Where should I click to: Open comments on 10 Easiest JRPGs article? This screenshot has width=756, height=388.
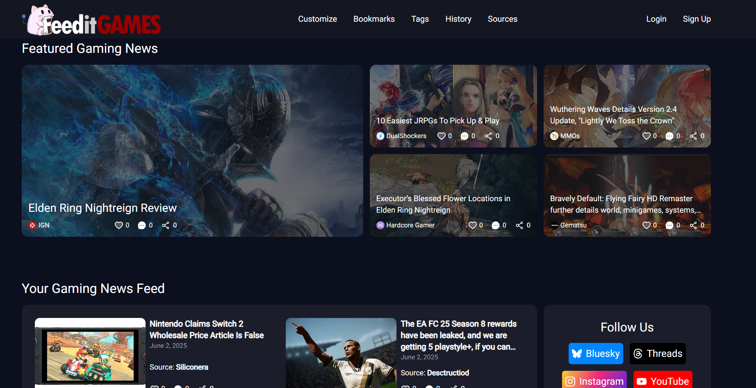pyautogui.click(x=465, y=136)
